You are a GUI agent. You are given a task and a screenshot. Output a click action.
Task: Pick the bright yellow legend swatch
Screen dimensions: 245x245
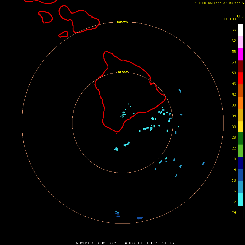(240, 127)
